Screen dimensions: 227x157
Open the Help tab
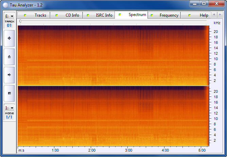[199, 15]
